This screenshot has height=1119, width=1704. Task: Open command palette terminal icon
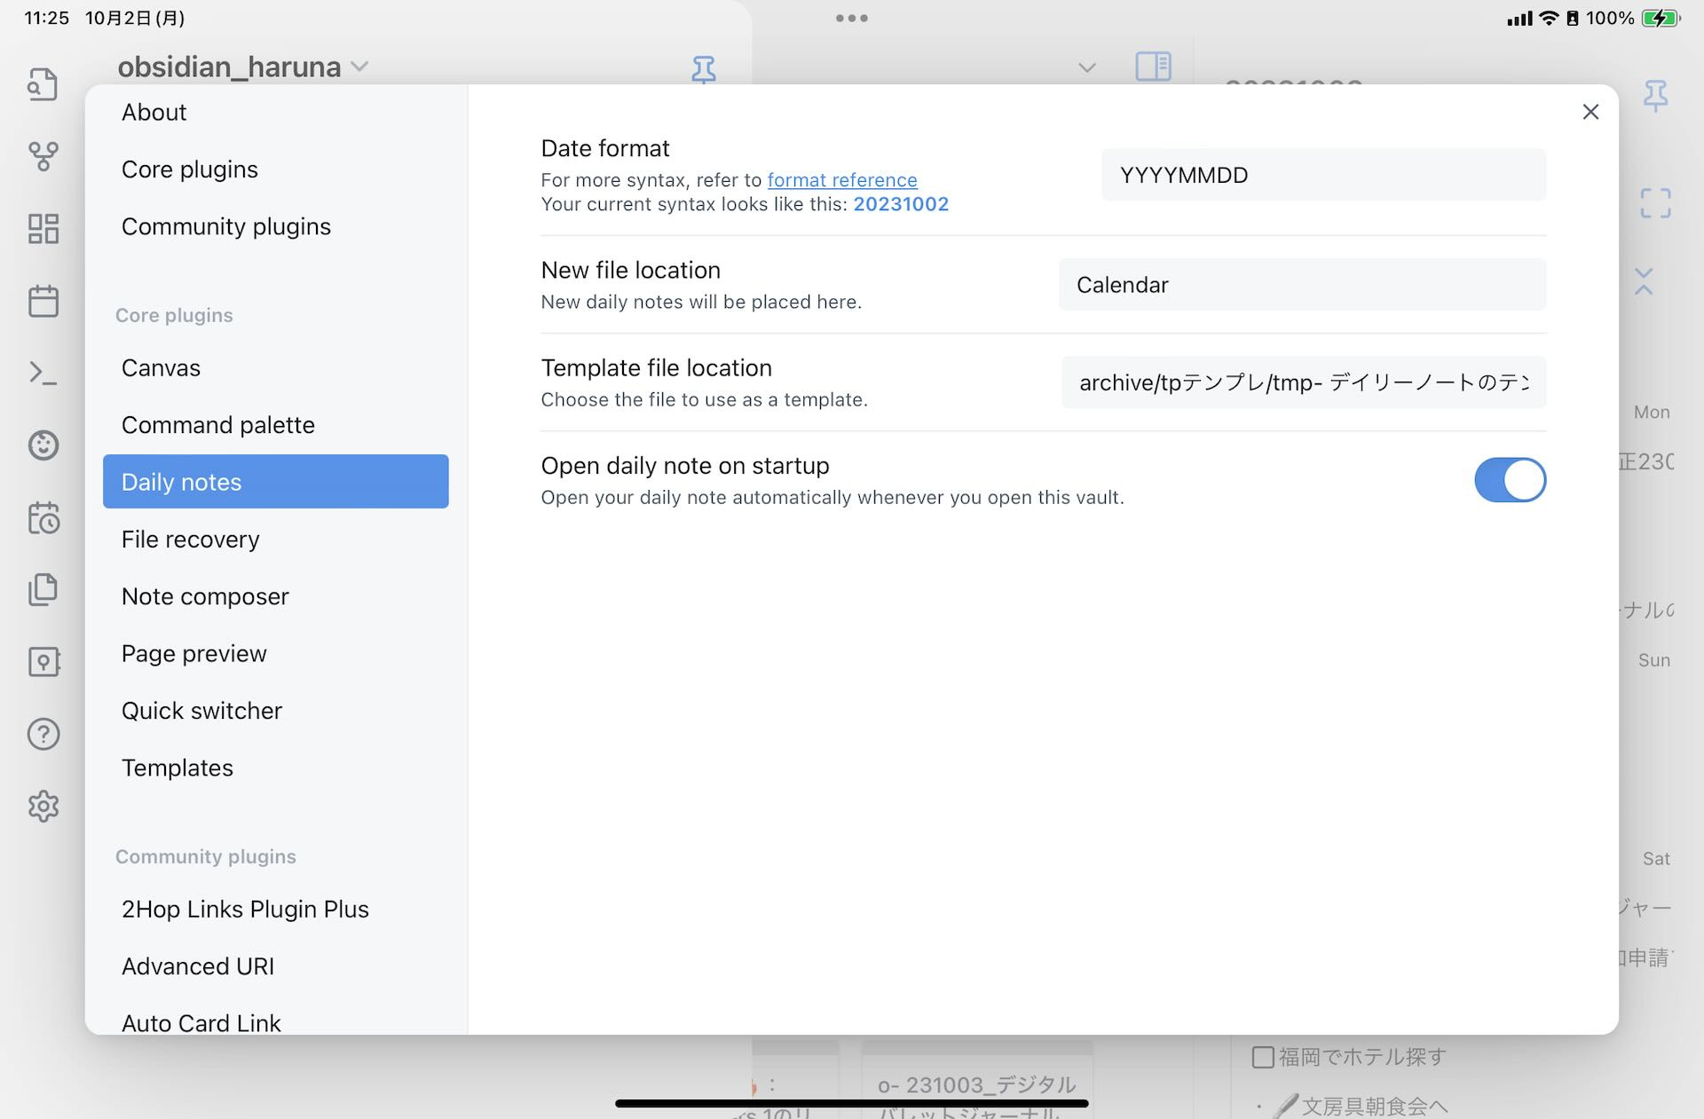pos(43,373)
